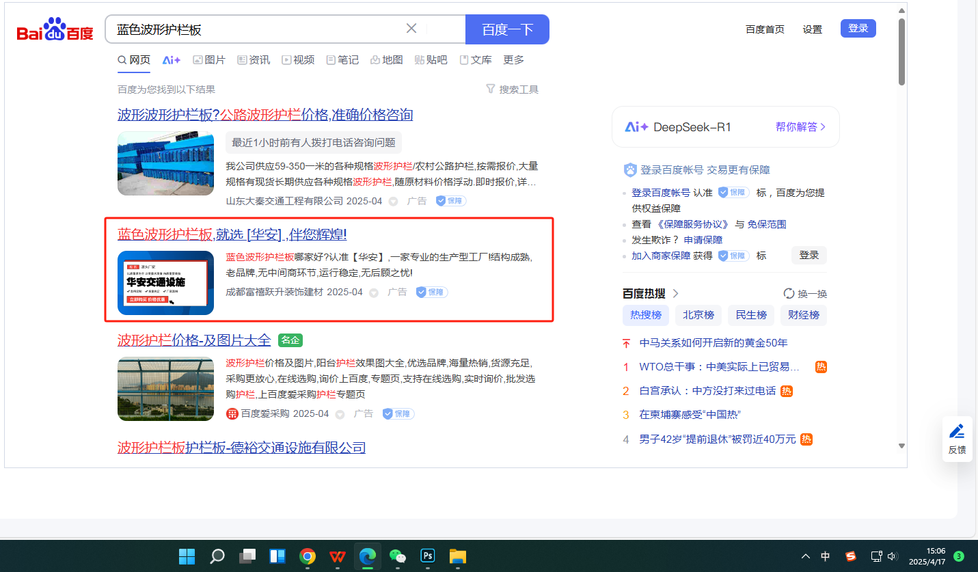The height and width of the screenshot is (572, 978).
Task: Toggle the Chinese input mode indicator
Action: click(826, 556)
